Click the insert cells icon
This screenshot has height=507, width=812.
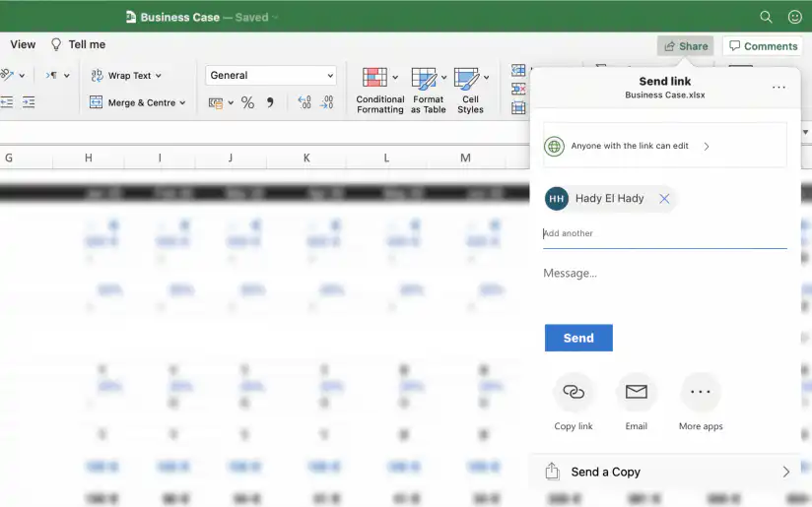[x=518, y=70]
